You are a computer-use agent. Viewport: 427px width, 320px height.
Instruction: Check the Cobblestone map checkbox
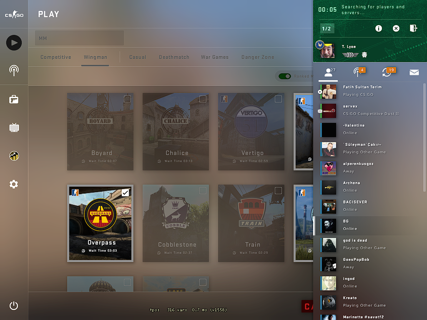coord(203,191)
